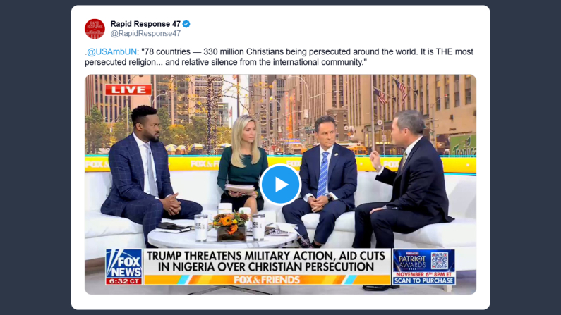This screenshot has height=315, width=561.
Task: Click the Rapid Response 47 display name
Action: (145, 24)
